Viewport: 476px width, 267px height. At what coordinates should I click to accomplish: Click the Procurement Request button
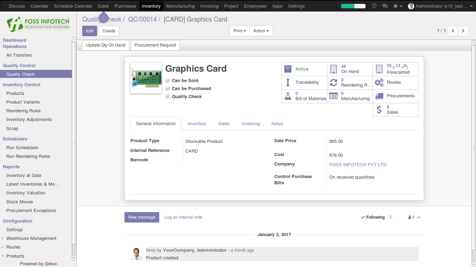click(x=155, y=45)
